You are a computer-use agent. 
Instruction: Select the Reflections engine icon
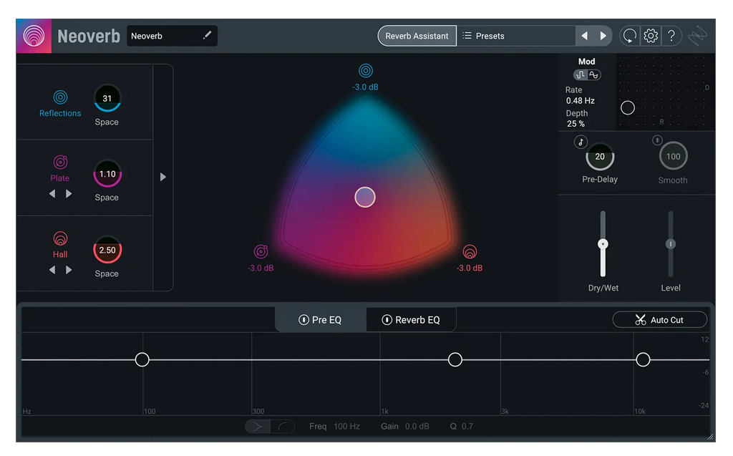(60, 97)
